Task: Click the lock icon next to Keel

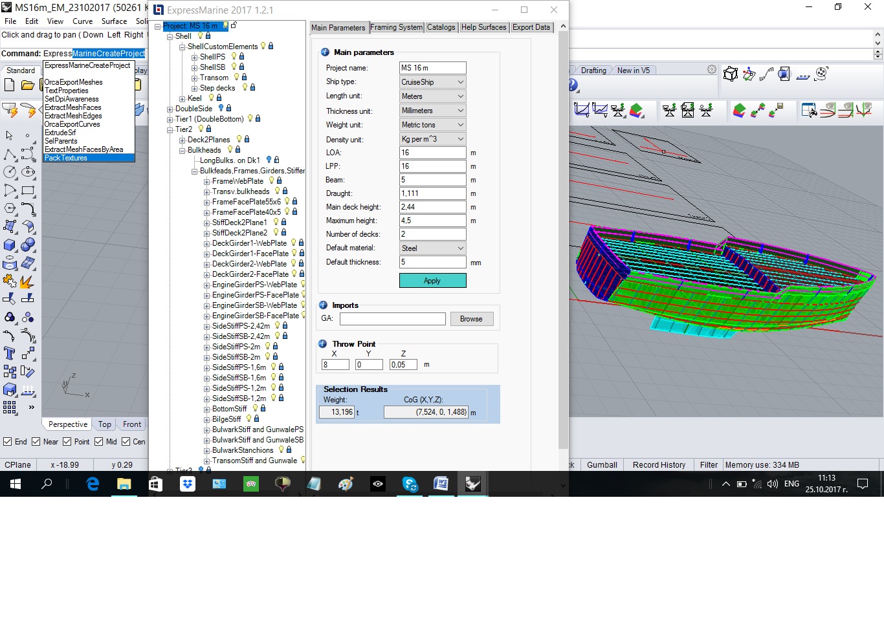Action: pyautogui.click(x=219, y=98)
